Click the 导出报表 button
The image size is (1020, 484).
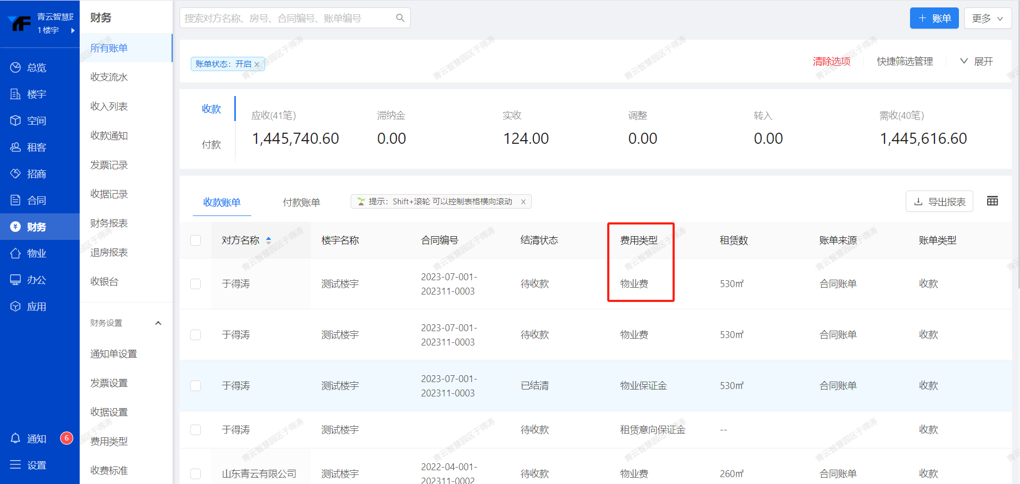point(939,202)
